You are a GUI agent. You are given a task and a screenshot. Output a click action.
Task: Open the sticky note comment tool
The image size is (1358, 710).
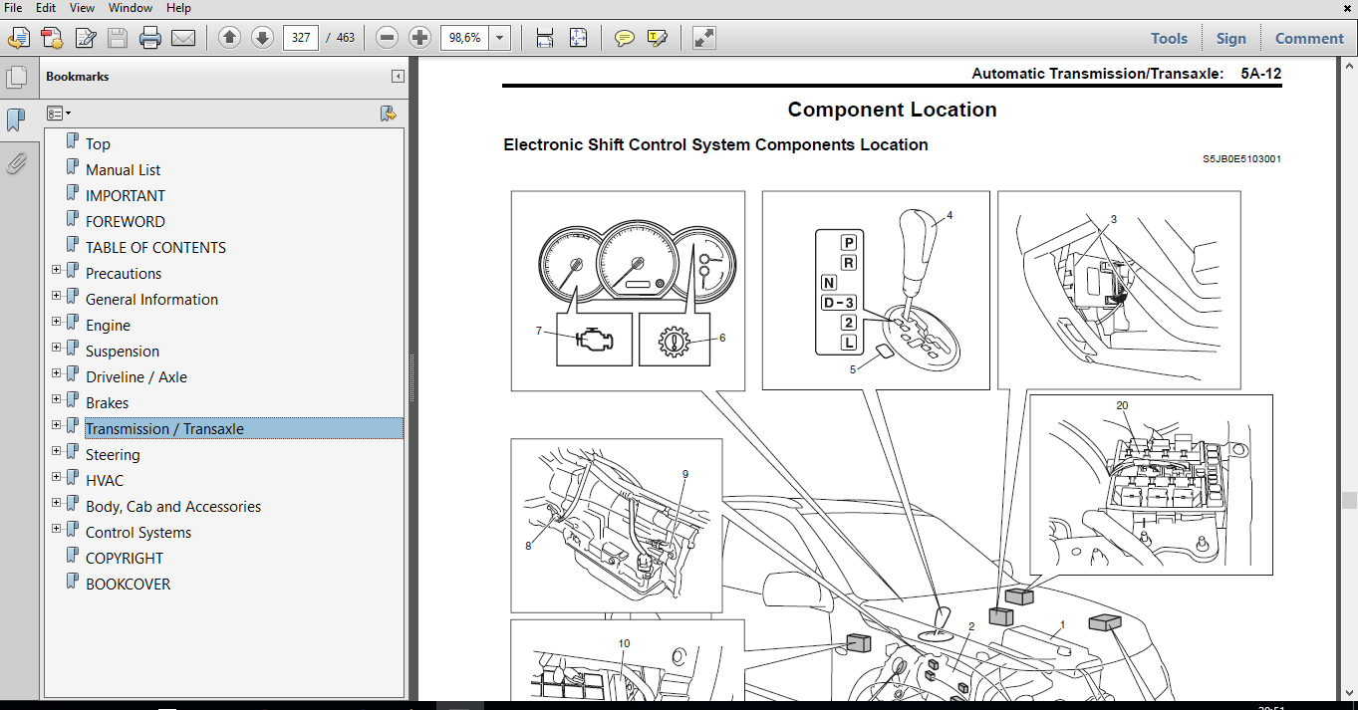click(625, 37)
